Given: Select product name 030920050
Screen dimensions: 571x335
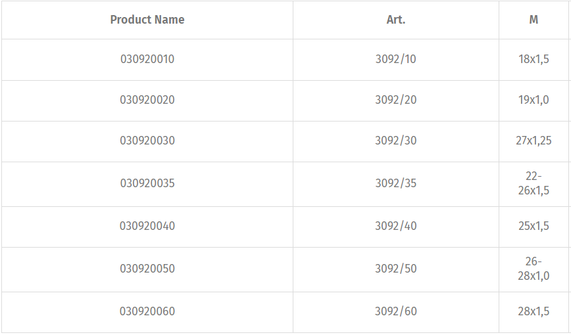Looking at the screenshot, I should (147, 269).
